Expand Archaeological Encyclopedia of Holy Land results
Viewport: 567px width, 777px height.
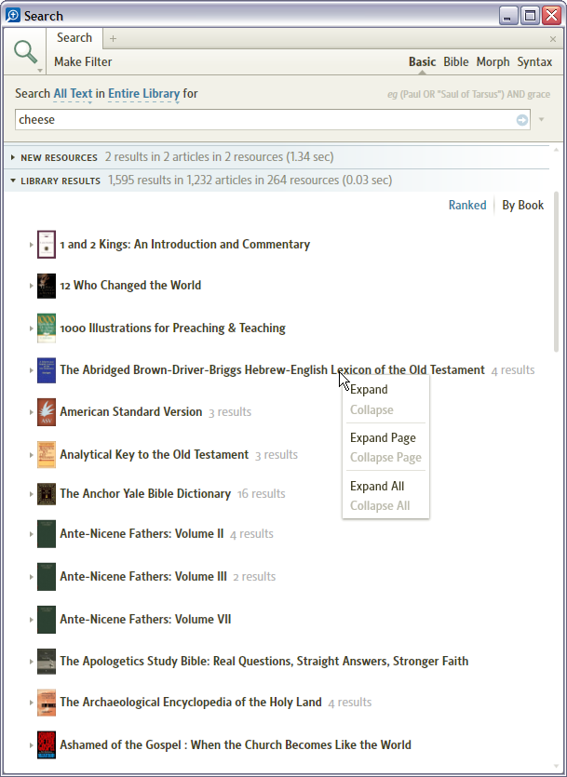(32, 703)
